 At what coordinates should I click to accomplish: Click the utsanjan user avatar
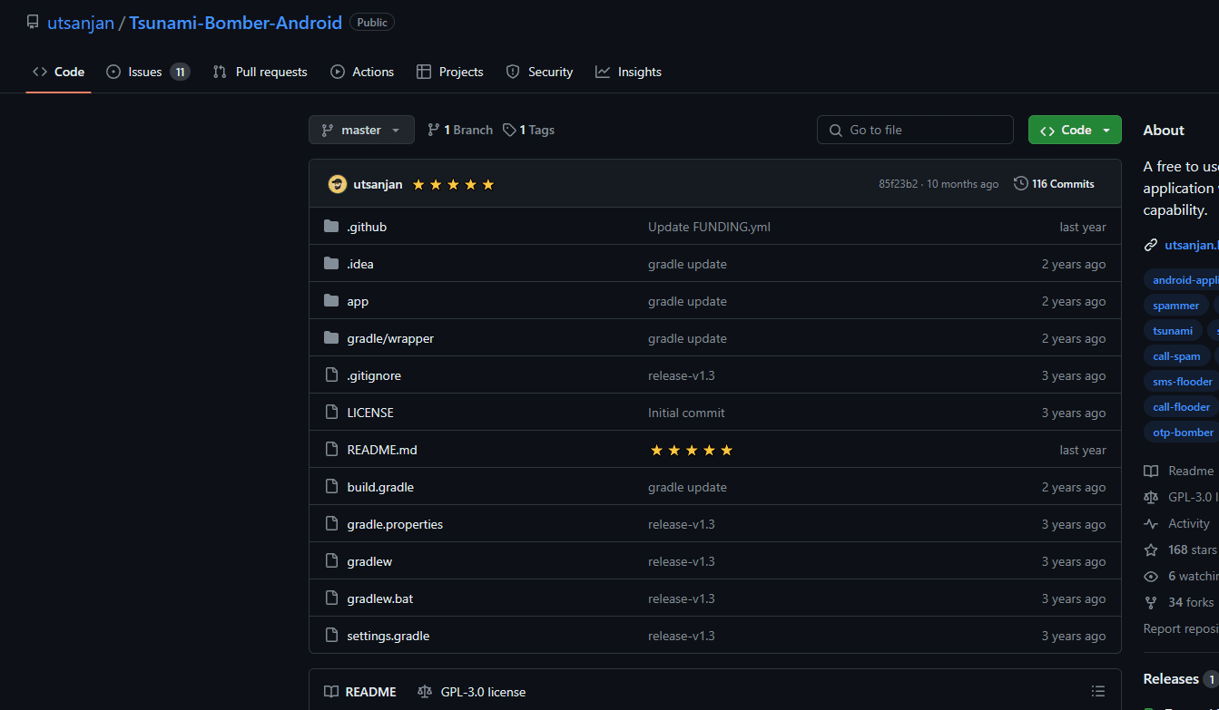(338, 184)
